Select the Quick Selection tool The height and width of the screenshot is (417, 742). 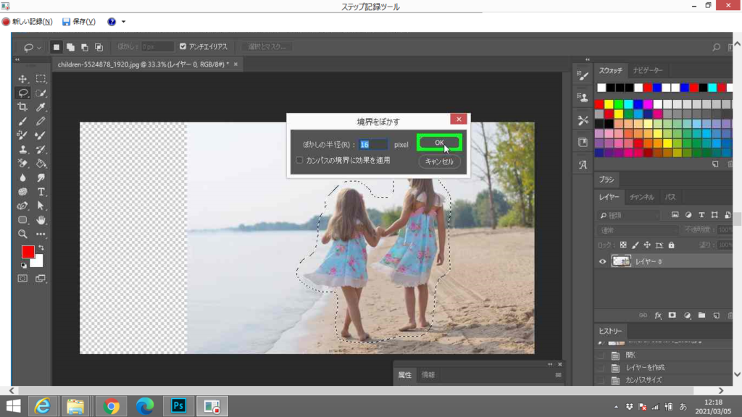(x=41, y=93)
